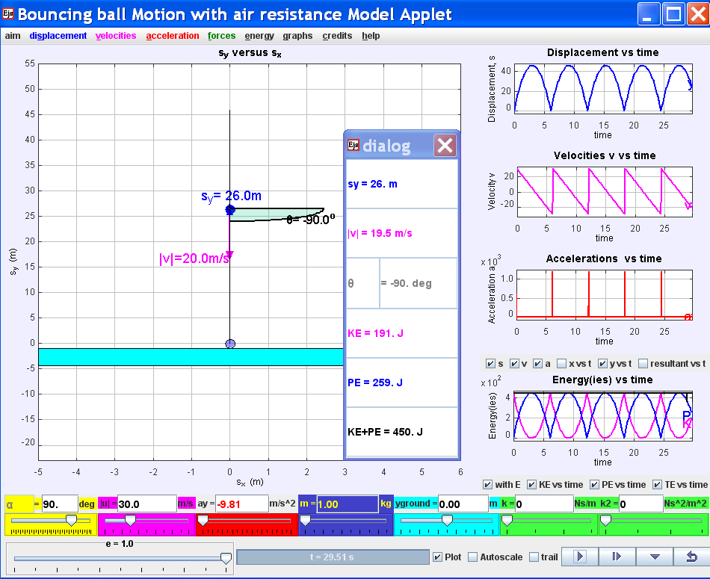This screenshot has height=579, width=710.
Task: Reset the simulation with the return arrow
Action: (x=691, y=557)
